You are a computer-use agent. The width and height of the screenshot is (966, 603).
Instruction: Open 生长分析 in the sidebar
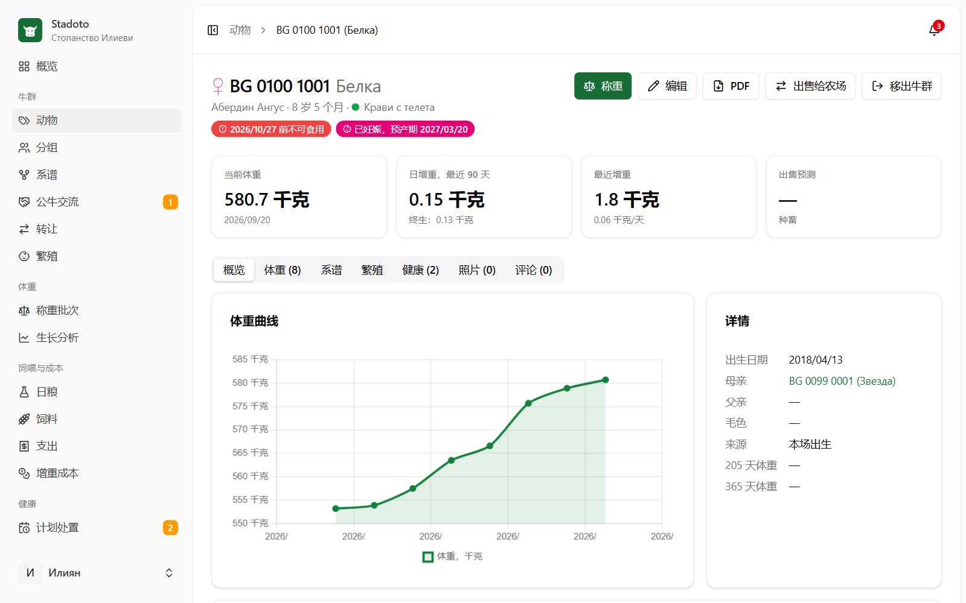[x=97, y=338]
